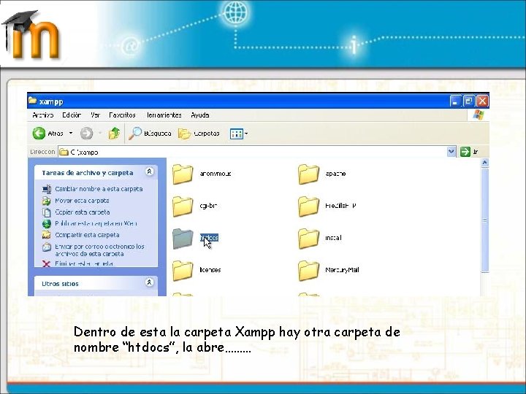Click Cambiar nombre a esta carpeta
Viewport: 526px width, 394px height.
[x=99, y=189]
